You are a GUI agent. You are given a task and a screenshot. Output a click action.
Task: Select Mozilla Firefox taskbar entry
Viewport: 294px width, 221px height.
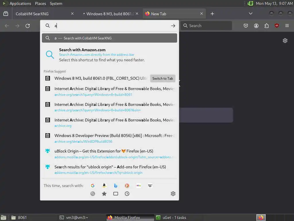click(x=130, y=218)
